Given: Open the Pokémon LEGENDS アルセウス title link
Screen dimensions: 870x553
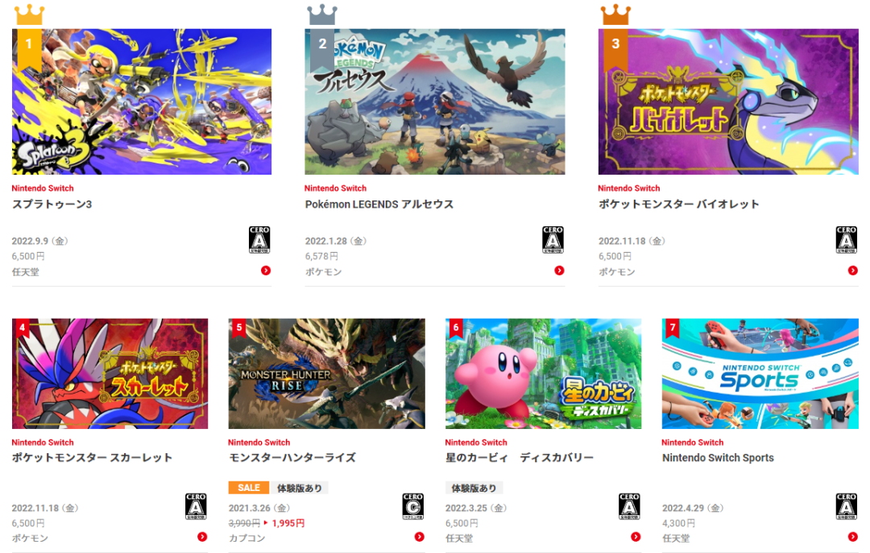Looking at the screenshot, I should coord(379,204).
